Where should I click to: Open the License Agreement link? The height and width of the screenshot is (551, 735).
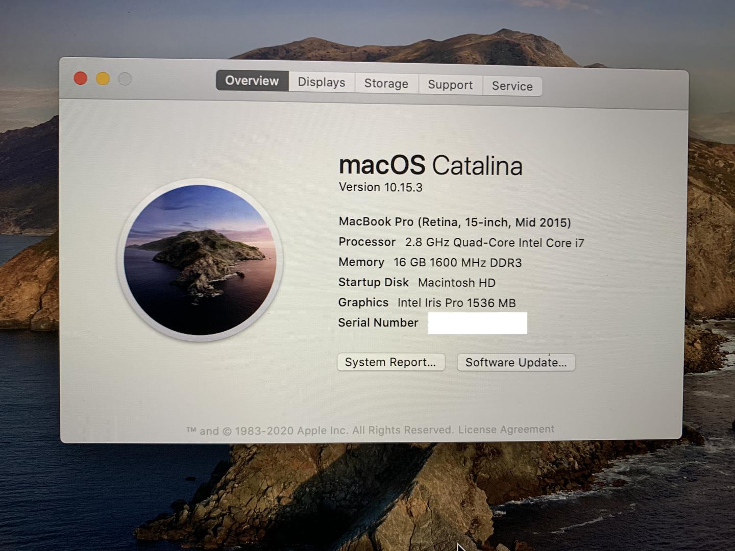[506, 430]
